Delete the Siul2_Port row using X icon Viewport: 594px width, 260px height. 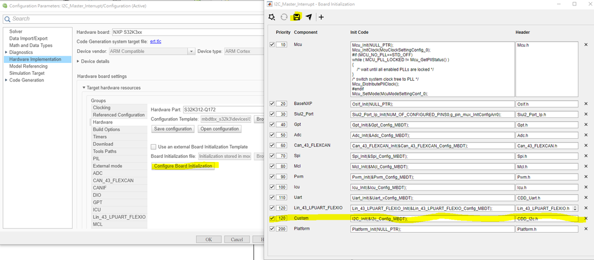pyautogui.click(x=586, y=114)
